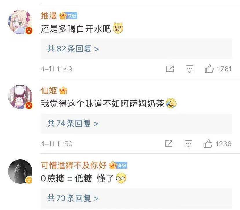
Task: Tap comment text 0蔗糖 = 低糖 懂了
Action: click(77, 178)
